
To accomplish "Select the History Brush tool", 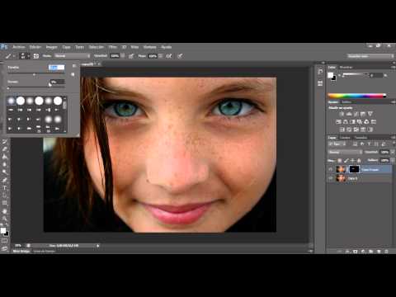I will [x=5, y=142].
